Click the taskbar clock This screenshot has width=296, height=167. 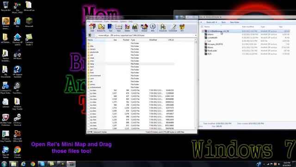[287, 164]
